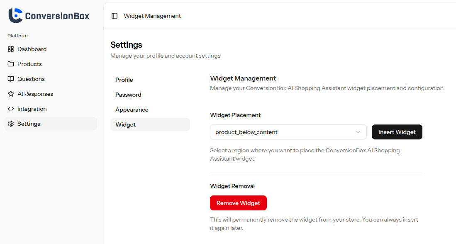The width and height of the screenshot is (456, 244).
Task: Click the red Remove Widget button
Action: 238,203
